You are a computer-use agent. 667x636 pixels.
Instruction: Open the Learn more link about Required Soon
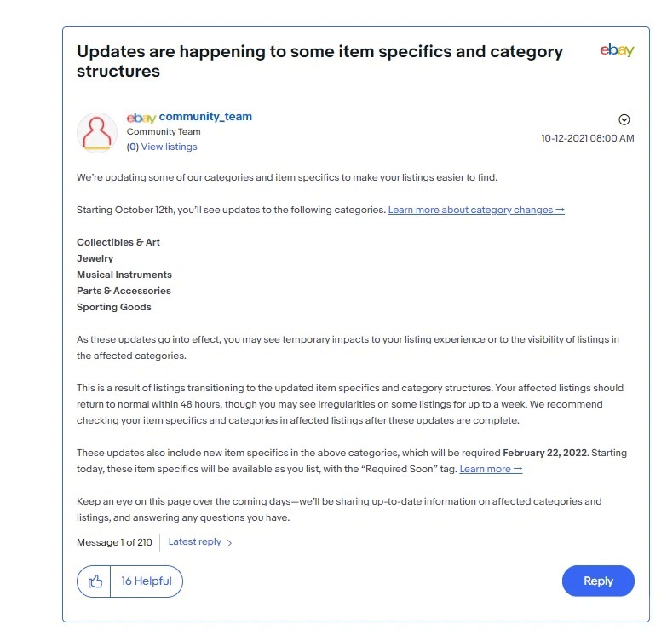tap(491, 469)
